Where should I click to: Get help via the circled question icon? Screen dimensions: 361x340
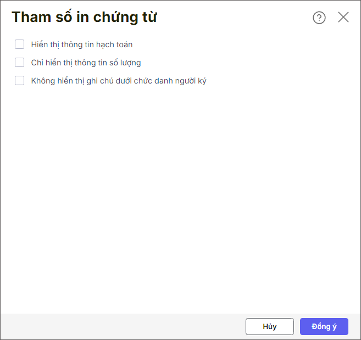(319, 18)
